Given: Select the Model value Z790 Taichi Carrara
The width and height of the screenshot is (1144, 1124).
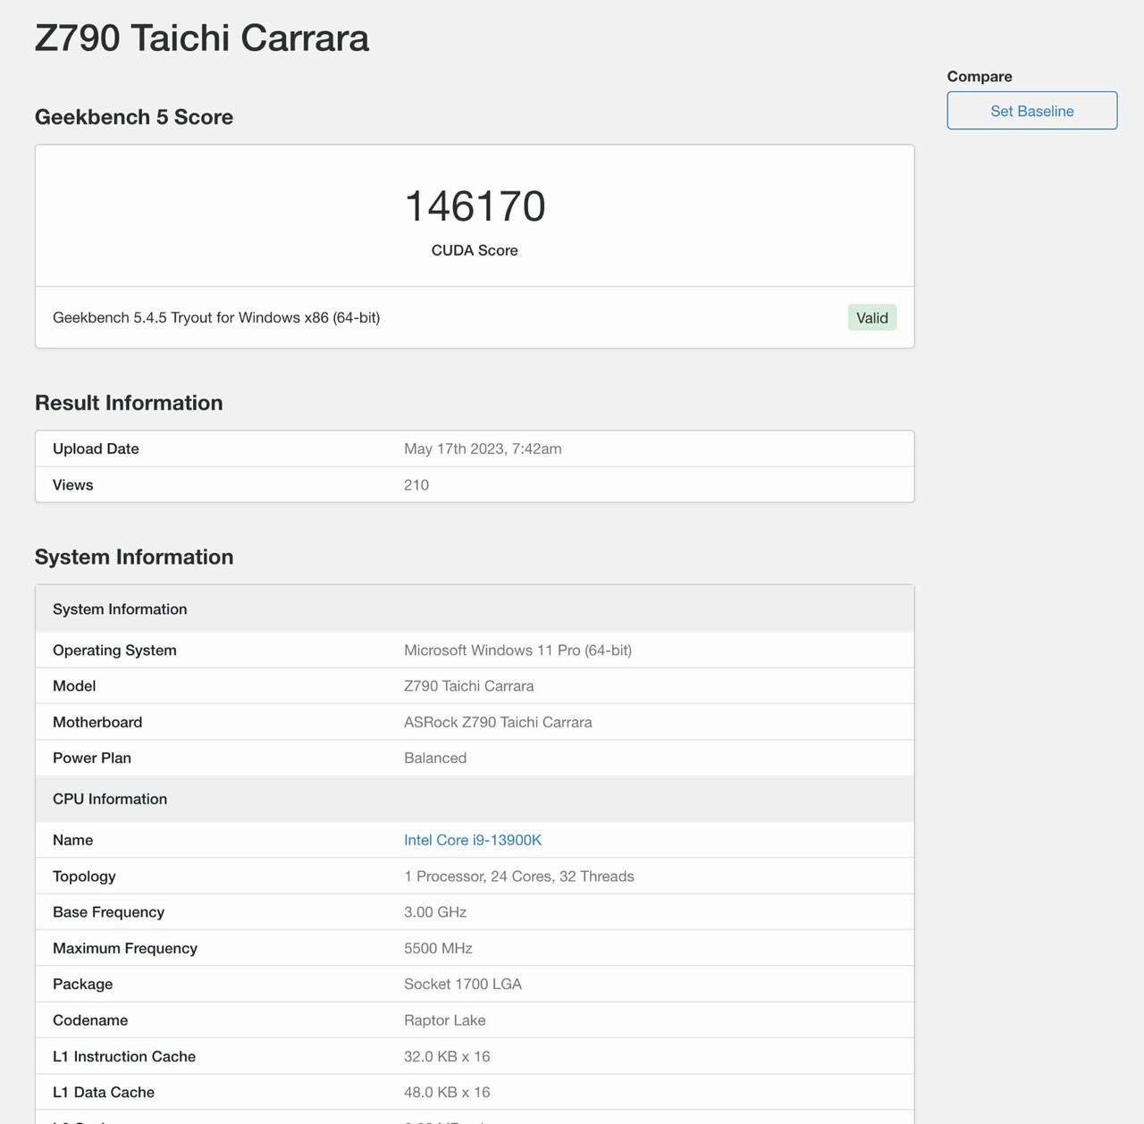Looking at the screenshot, I should [x=469, y=686].
